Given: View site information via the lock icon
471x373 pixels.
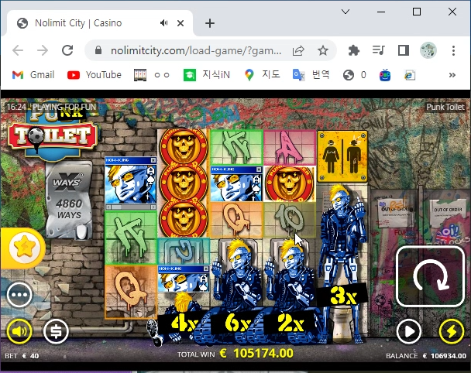Looking at the screenshot, I should [98, 50].
